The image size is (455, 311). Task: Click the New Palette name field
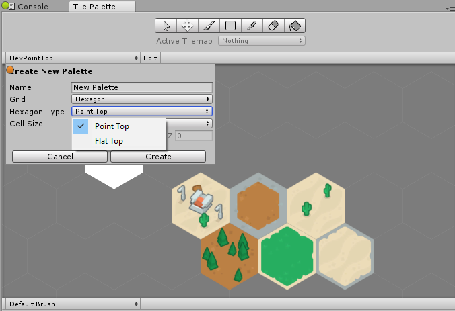point(141,87)
